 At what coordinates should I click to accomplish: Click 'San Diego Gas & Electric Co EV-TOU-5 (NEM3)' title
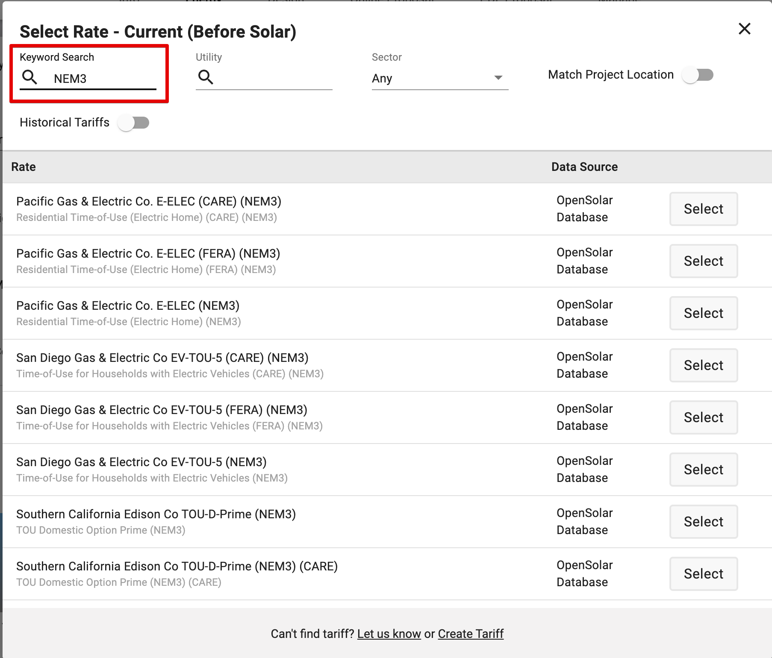[x=141, y=462]
